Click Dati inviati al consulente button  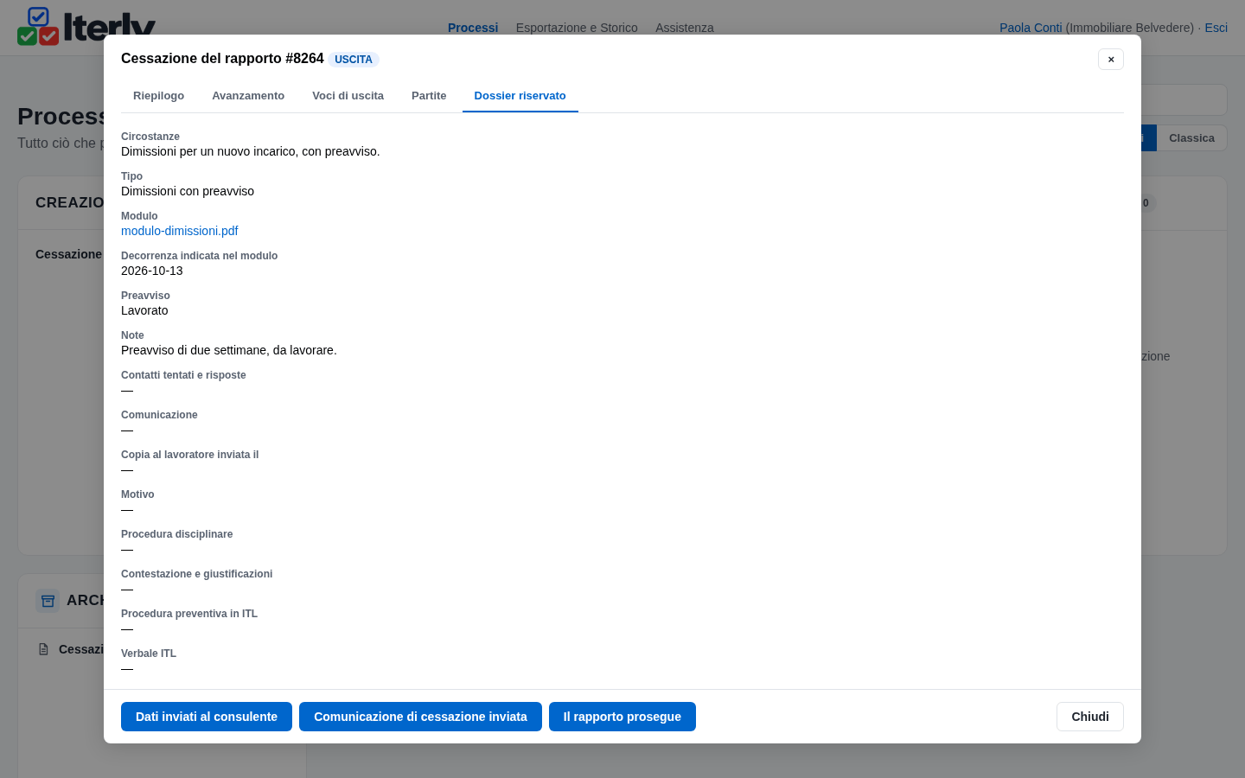[207, 717]
